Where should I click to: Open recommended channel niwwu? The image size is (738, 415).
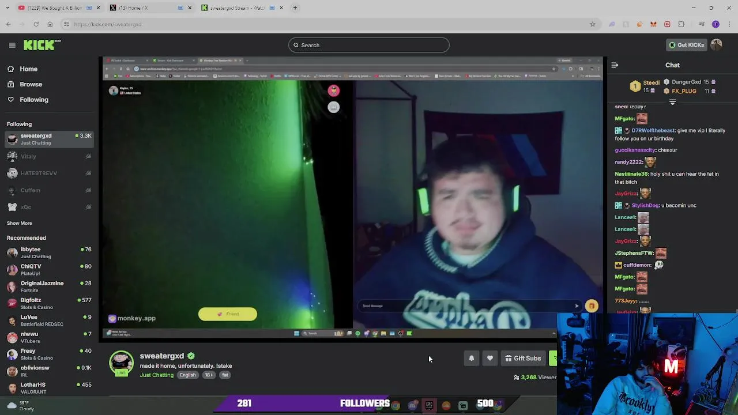click(49, 337)
